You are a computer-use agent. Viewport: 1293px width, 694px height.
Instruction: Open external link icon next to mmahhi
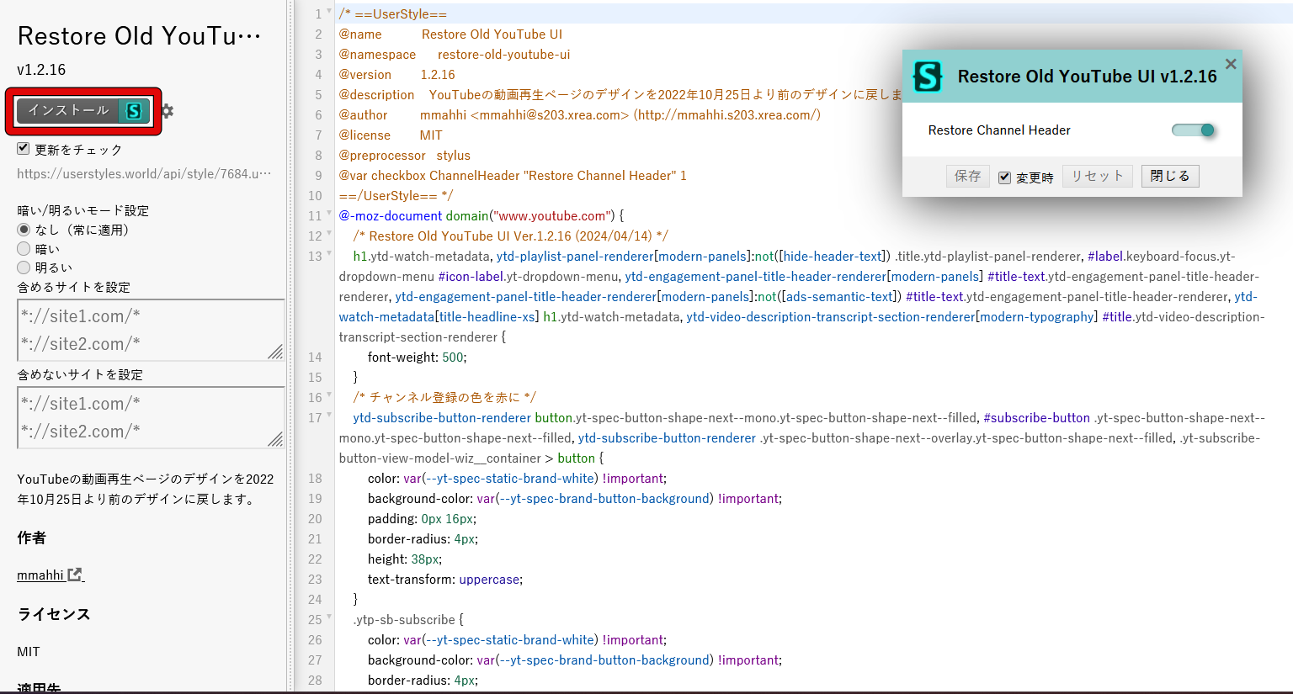76,575
